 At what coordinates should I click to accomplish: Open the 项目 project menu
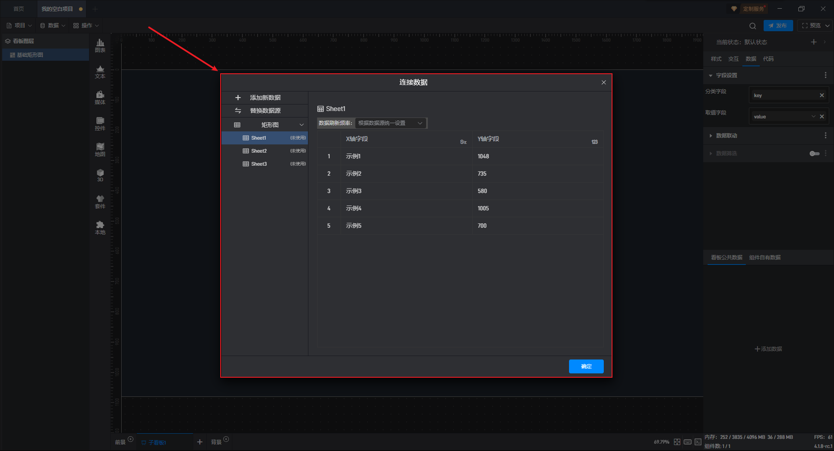pyautogui.click(x=20, y=26)
